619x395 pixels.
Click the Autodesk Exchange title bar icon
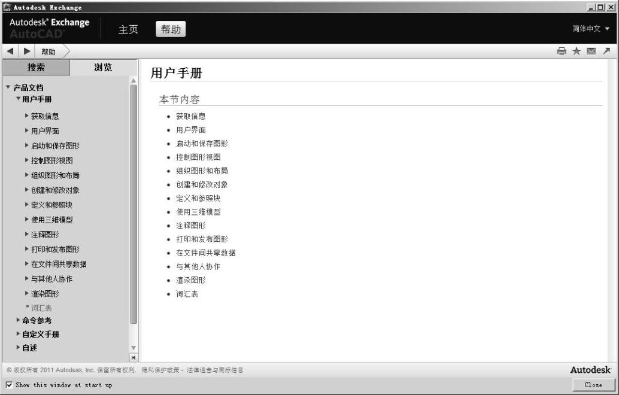pyautogui.click(x=7, y=7)
